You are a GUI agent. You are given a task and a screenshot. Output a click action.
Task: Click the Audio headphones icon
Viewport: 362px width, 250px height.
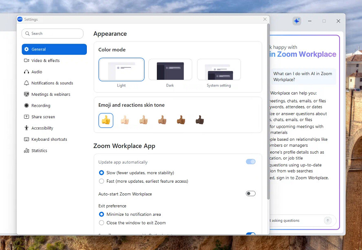click(26, 72)
